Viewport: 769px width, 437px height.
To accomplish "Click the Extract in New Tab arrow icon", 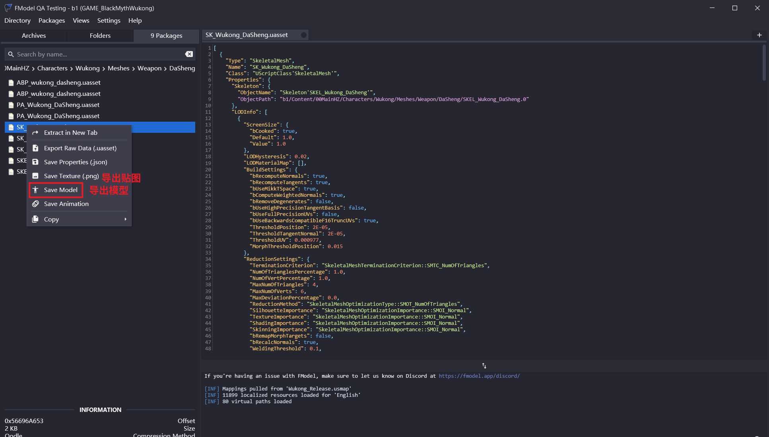I will click(x=35, y=132).
